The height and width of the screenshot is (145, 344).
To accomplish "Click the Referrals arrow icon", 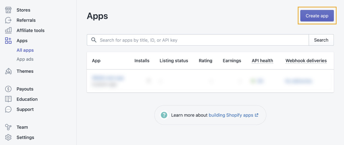I will click(x=8, y=20).
